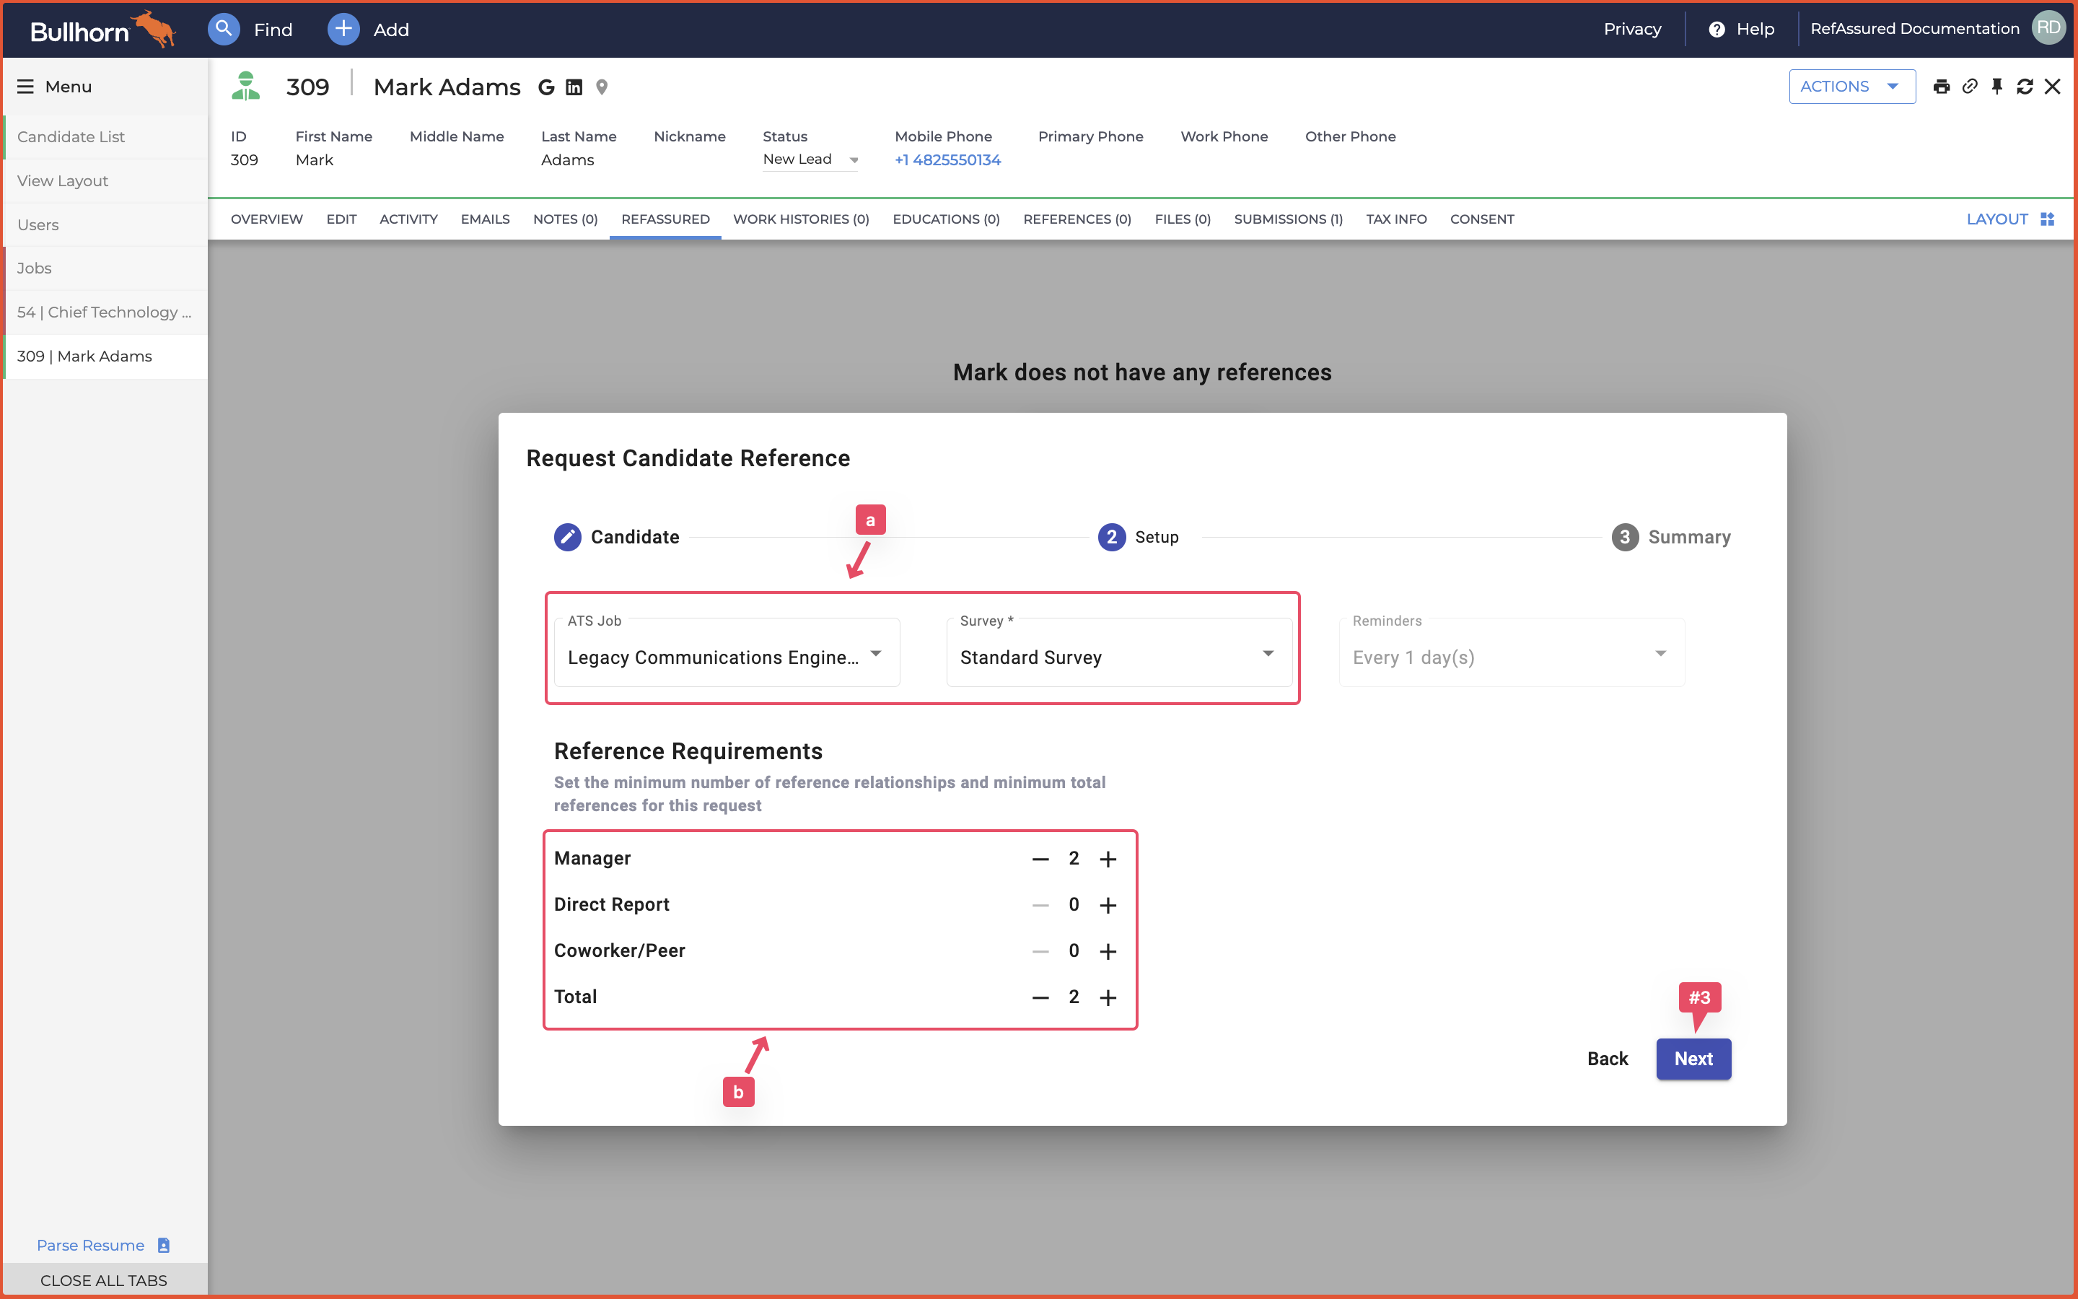
Task: Open the Reminders dropdown
Action: (x=1512, y=653)
